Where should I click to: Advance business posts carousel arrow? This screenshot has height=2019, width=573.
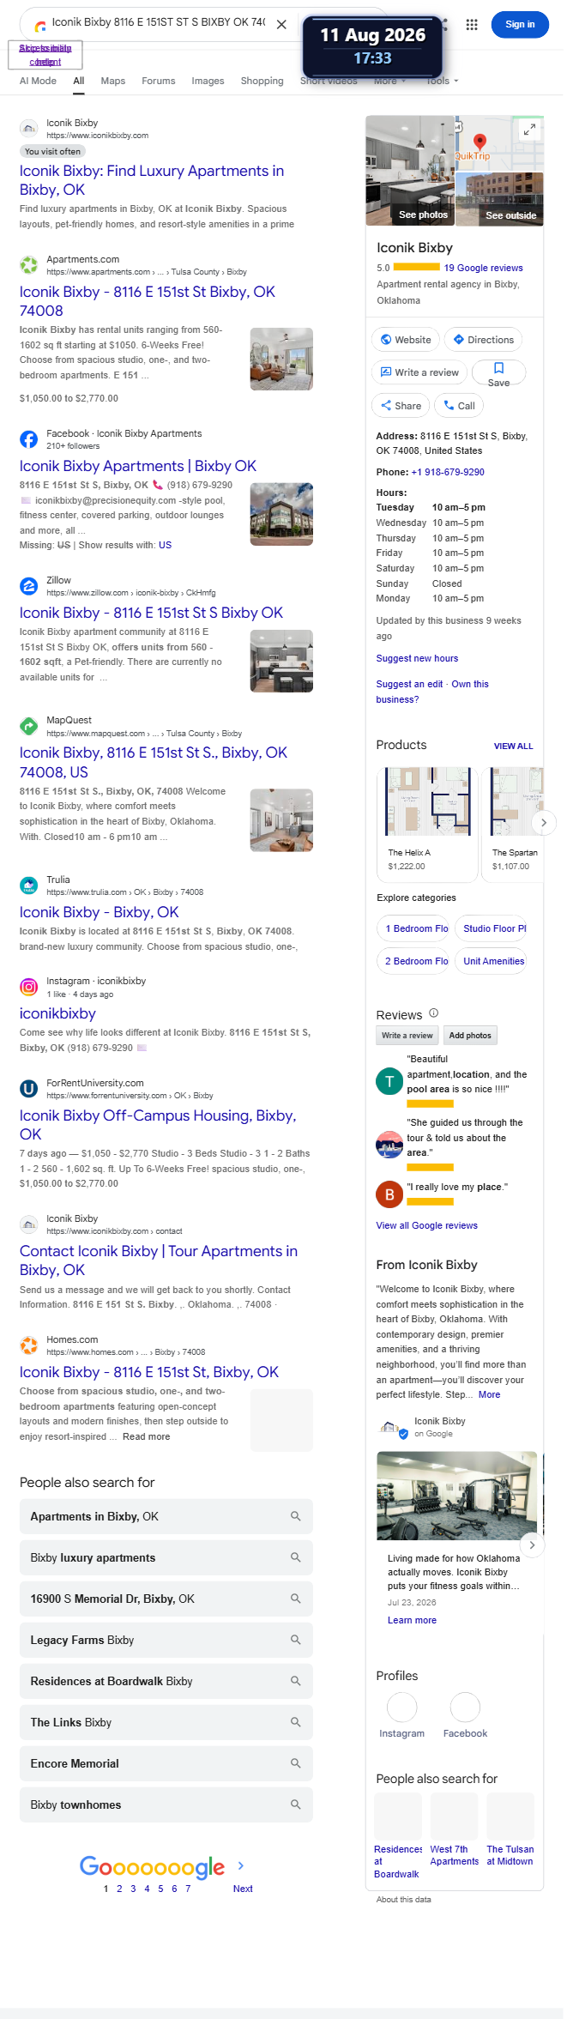(532, 1544)
